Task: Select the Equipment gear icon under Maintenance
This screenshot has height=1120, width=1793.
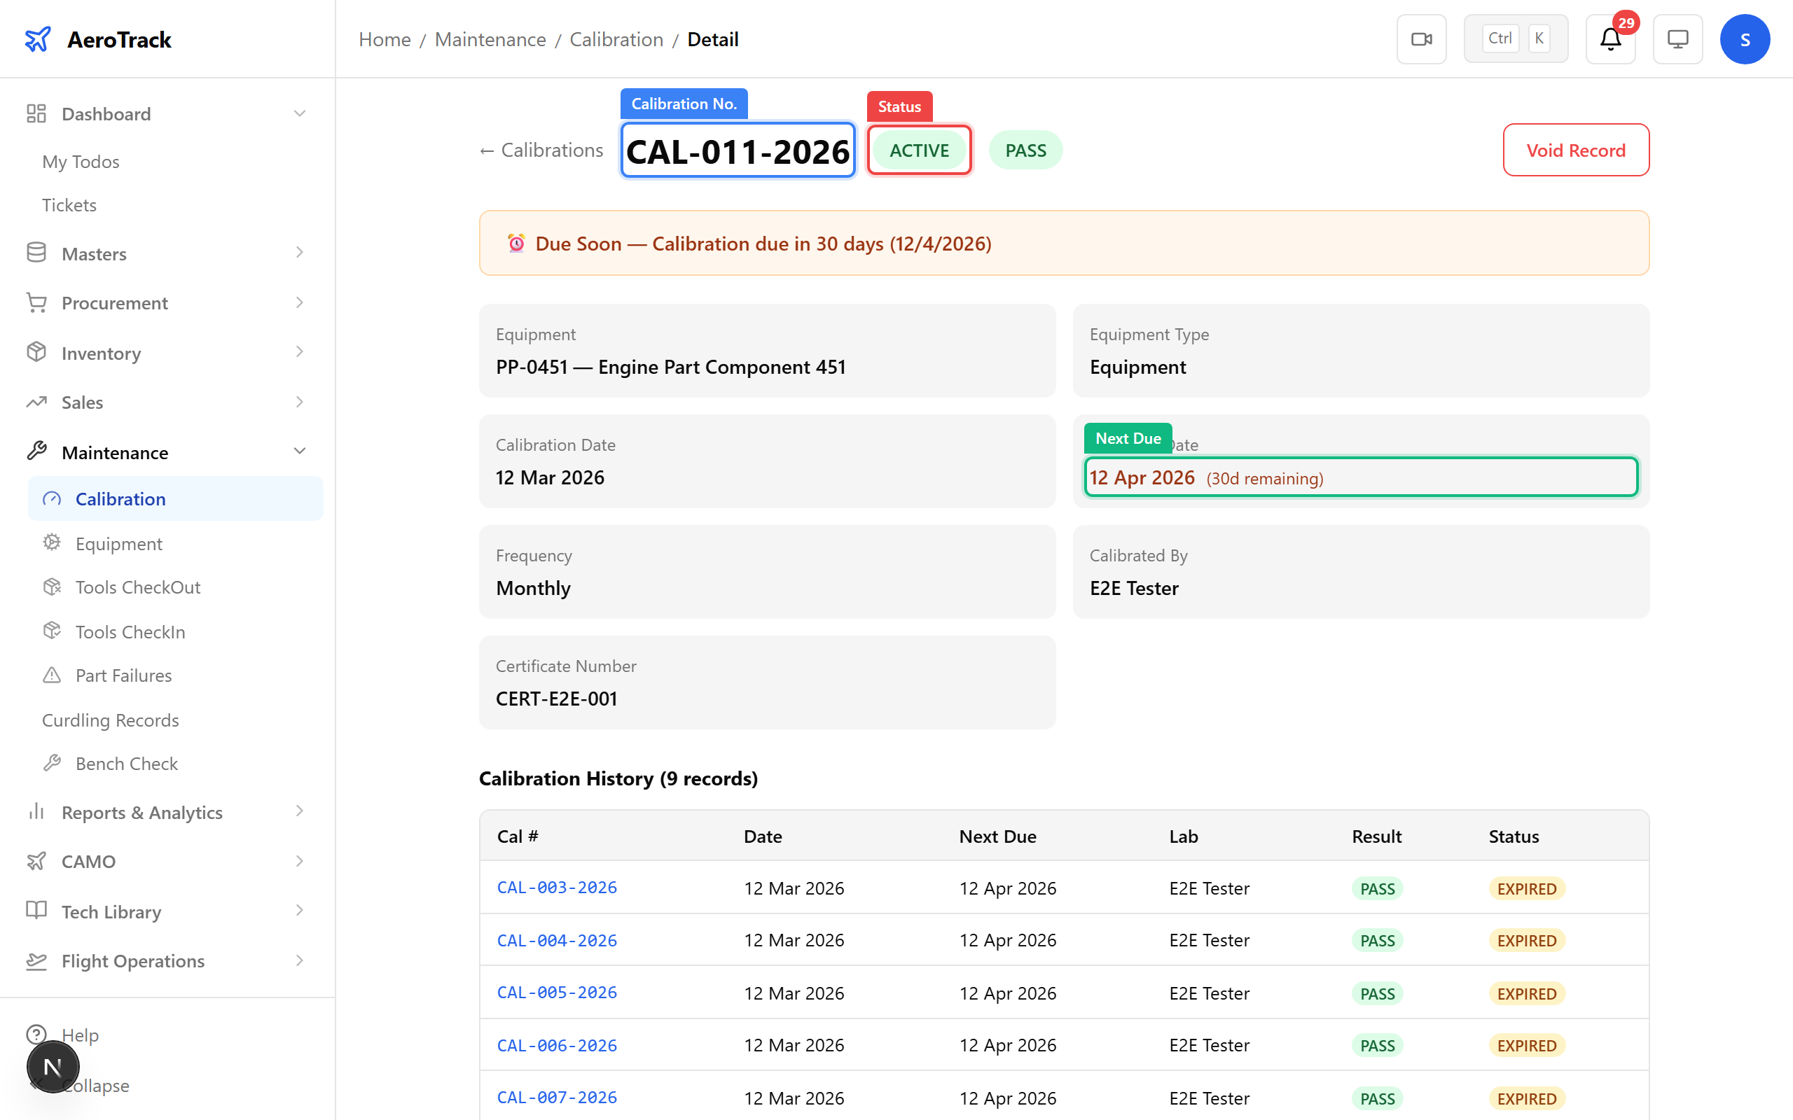Action: (x=51, y=543)
